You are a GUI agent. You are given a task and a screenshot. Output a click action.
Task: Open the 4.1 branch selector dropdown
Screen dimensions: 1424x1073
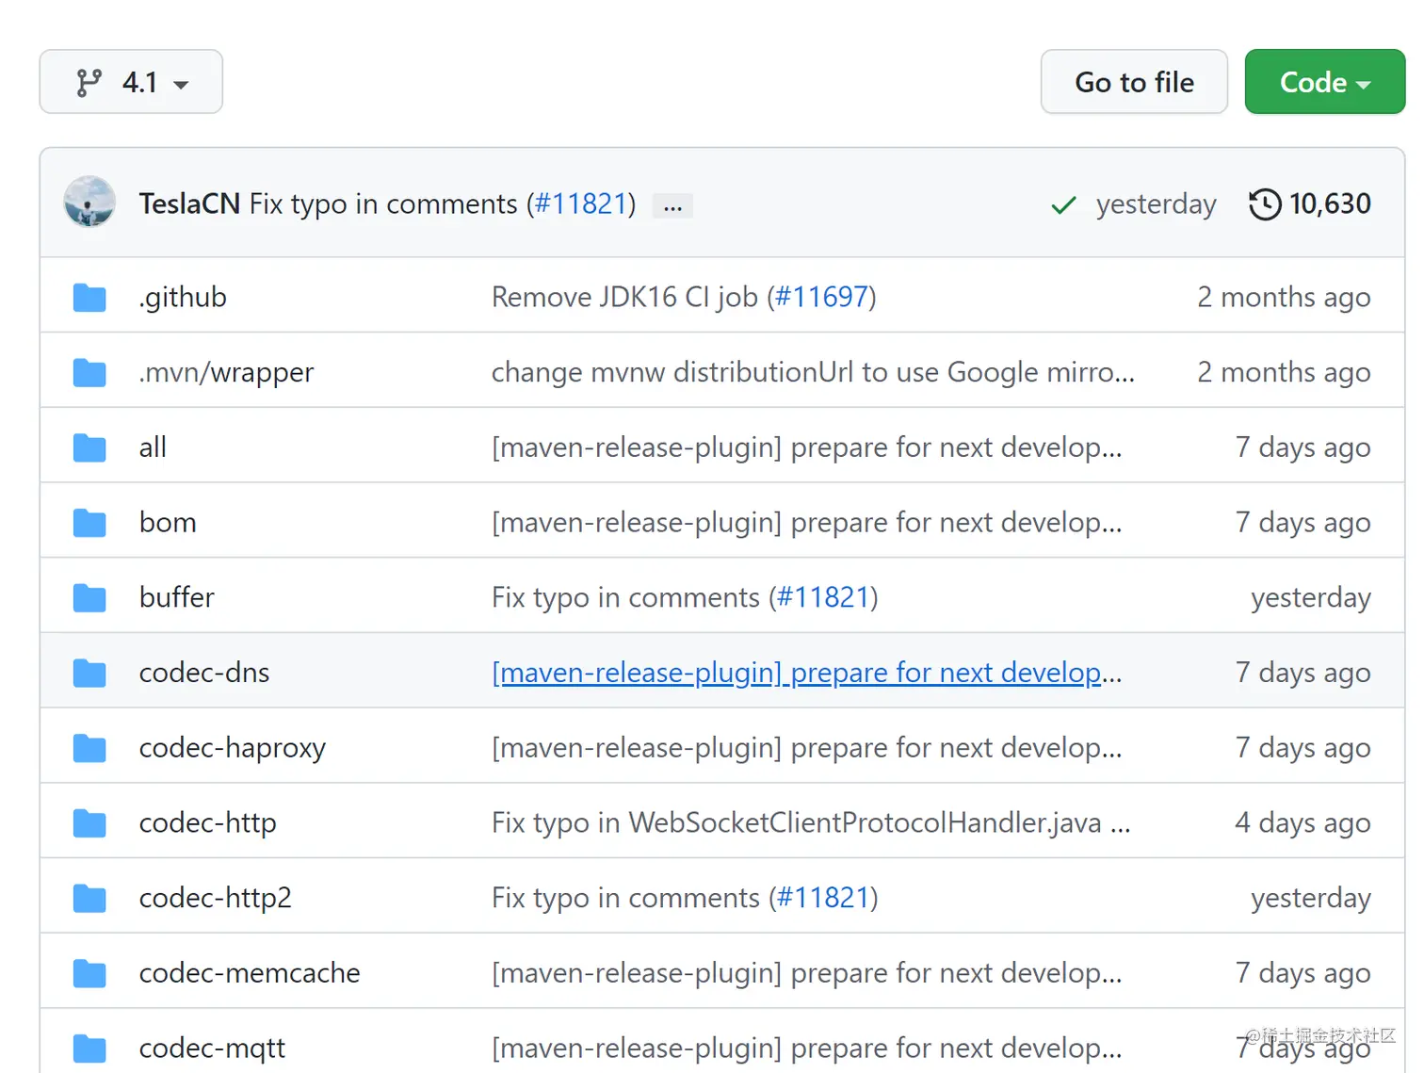tap(131, 83)
